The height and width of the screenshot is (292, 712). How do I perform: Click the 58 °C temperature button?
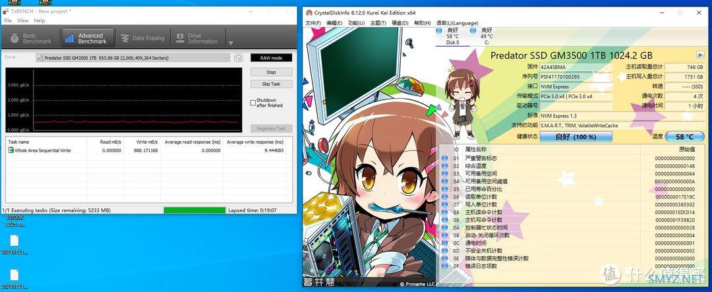(x=684, y=136)
